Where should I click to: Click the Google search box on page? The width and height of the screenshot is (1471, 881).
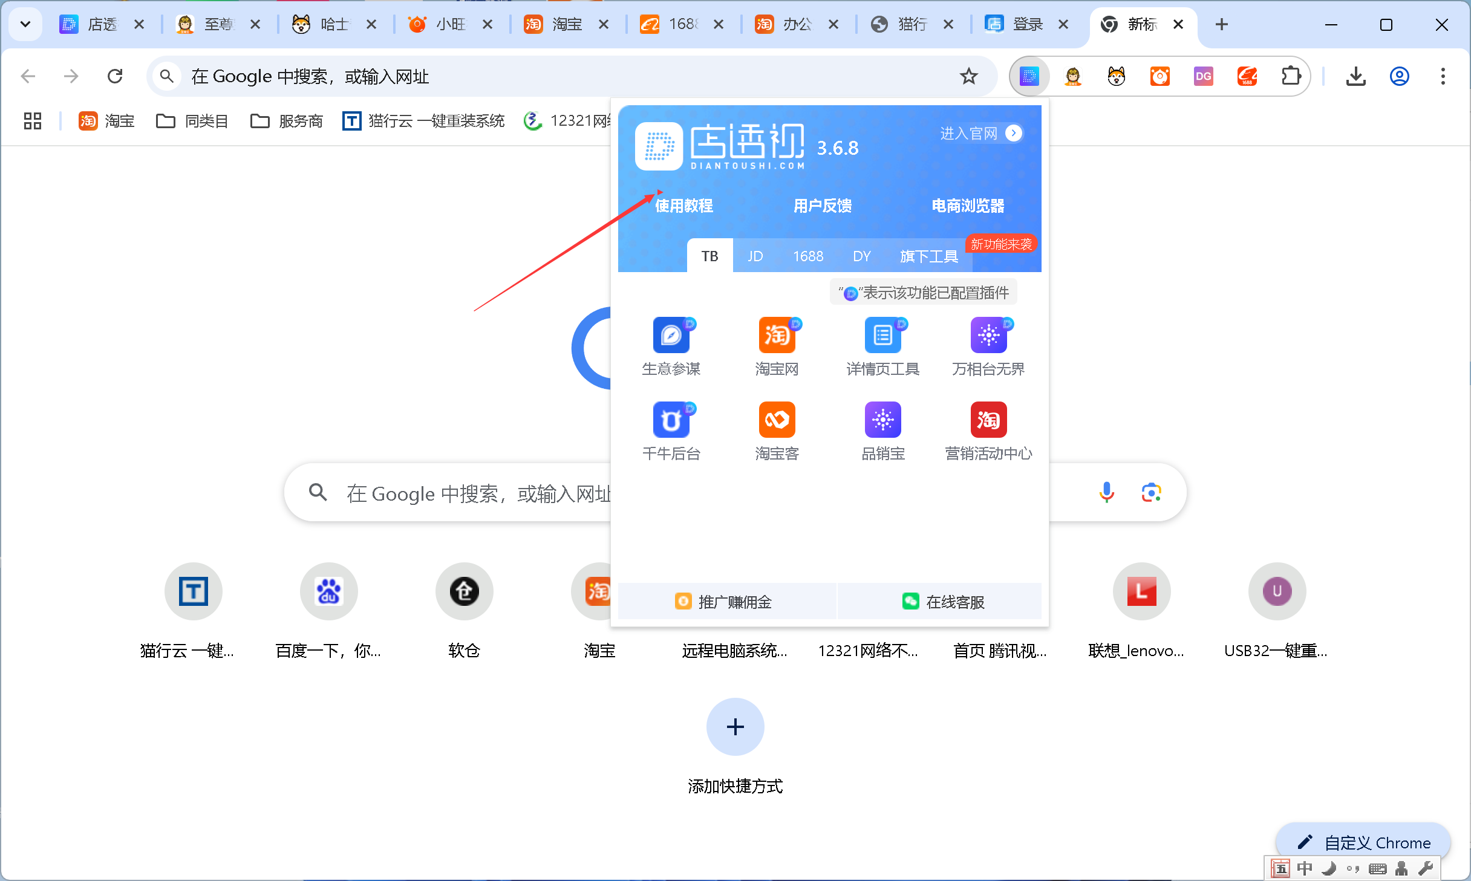tap(735, 493)
